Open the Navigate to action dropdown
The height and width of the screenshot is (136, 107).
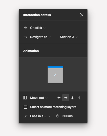[40, 37]
